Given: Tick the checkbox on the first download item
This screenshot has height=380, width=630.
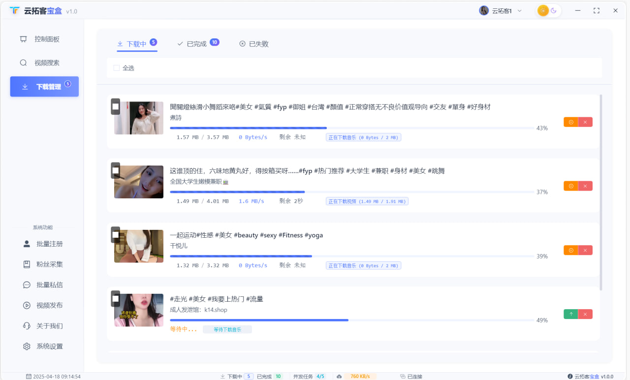Looking at the screenshot, I should [115, 106].
